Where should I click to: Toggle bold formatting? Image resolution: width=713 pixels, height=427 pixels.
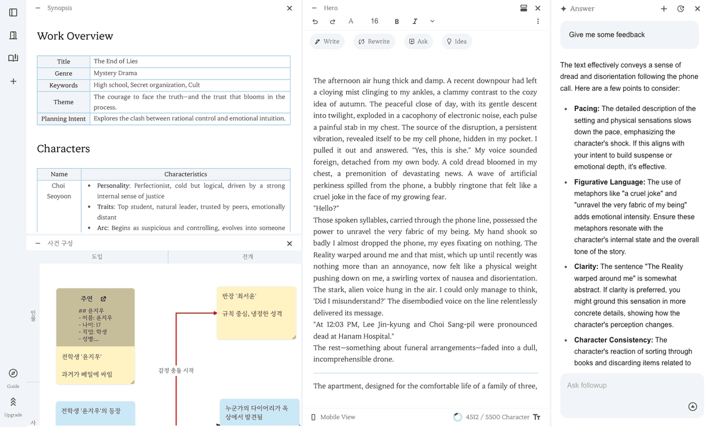coord(397,21)
